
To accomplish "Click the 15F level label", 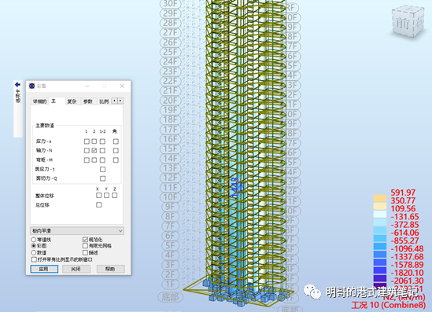I will pyautogui.click(x=170, y=149).
